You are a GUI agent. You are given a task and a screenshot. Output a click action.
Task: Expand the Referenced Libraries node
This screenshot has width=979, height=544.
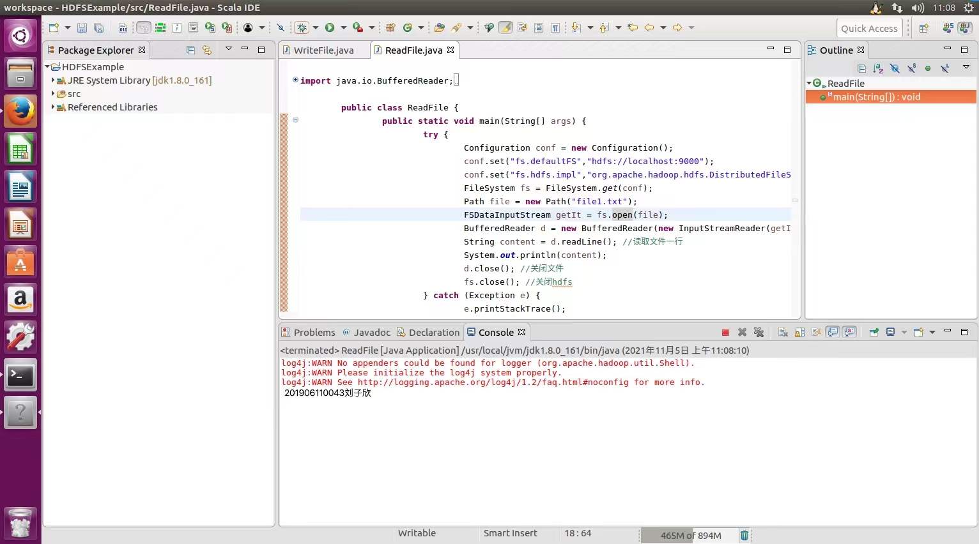coord(53,107)
